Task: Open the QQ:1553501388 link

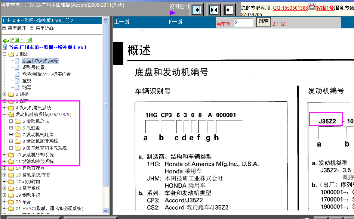Action: click(x=290, y=8)
